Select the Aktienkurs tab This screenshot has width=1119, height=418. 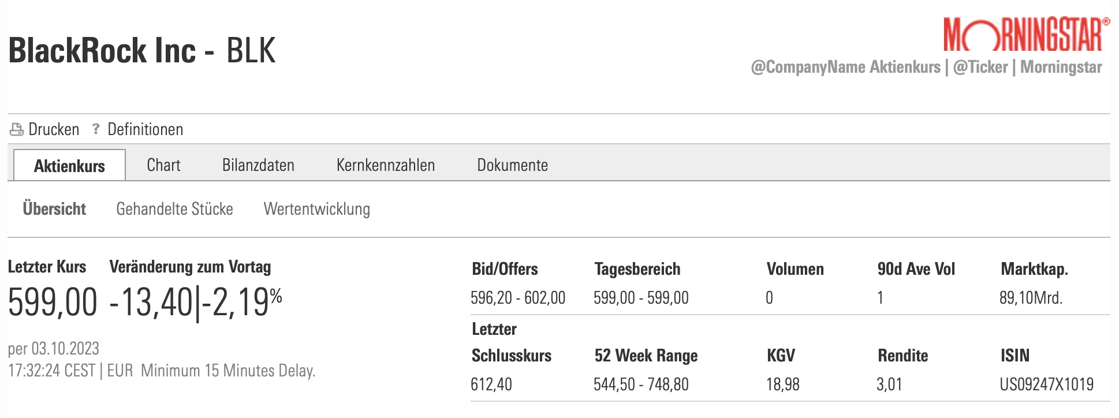[x=69, y=166]
